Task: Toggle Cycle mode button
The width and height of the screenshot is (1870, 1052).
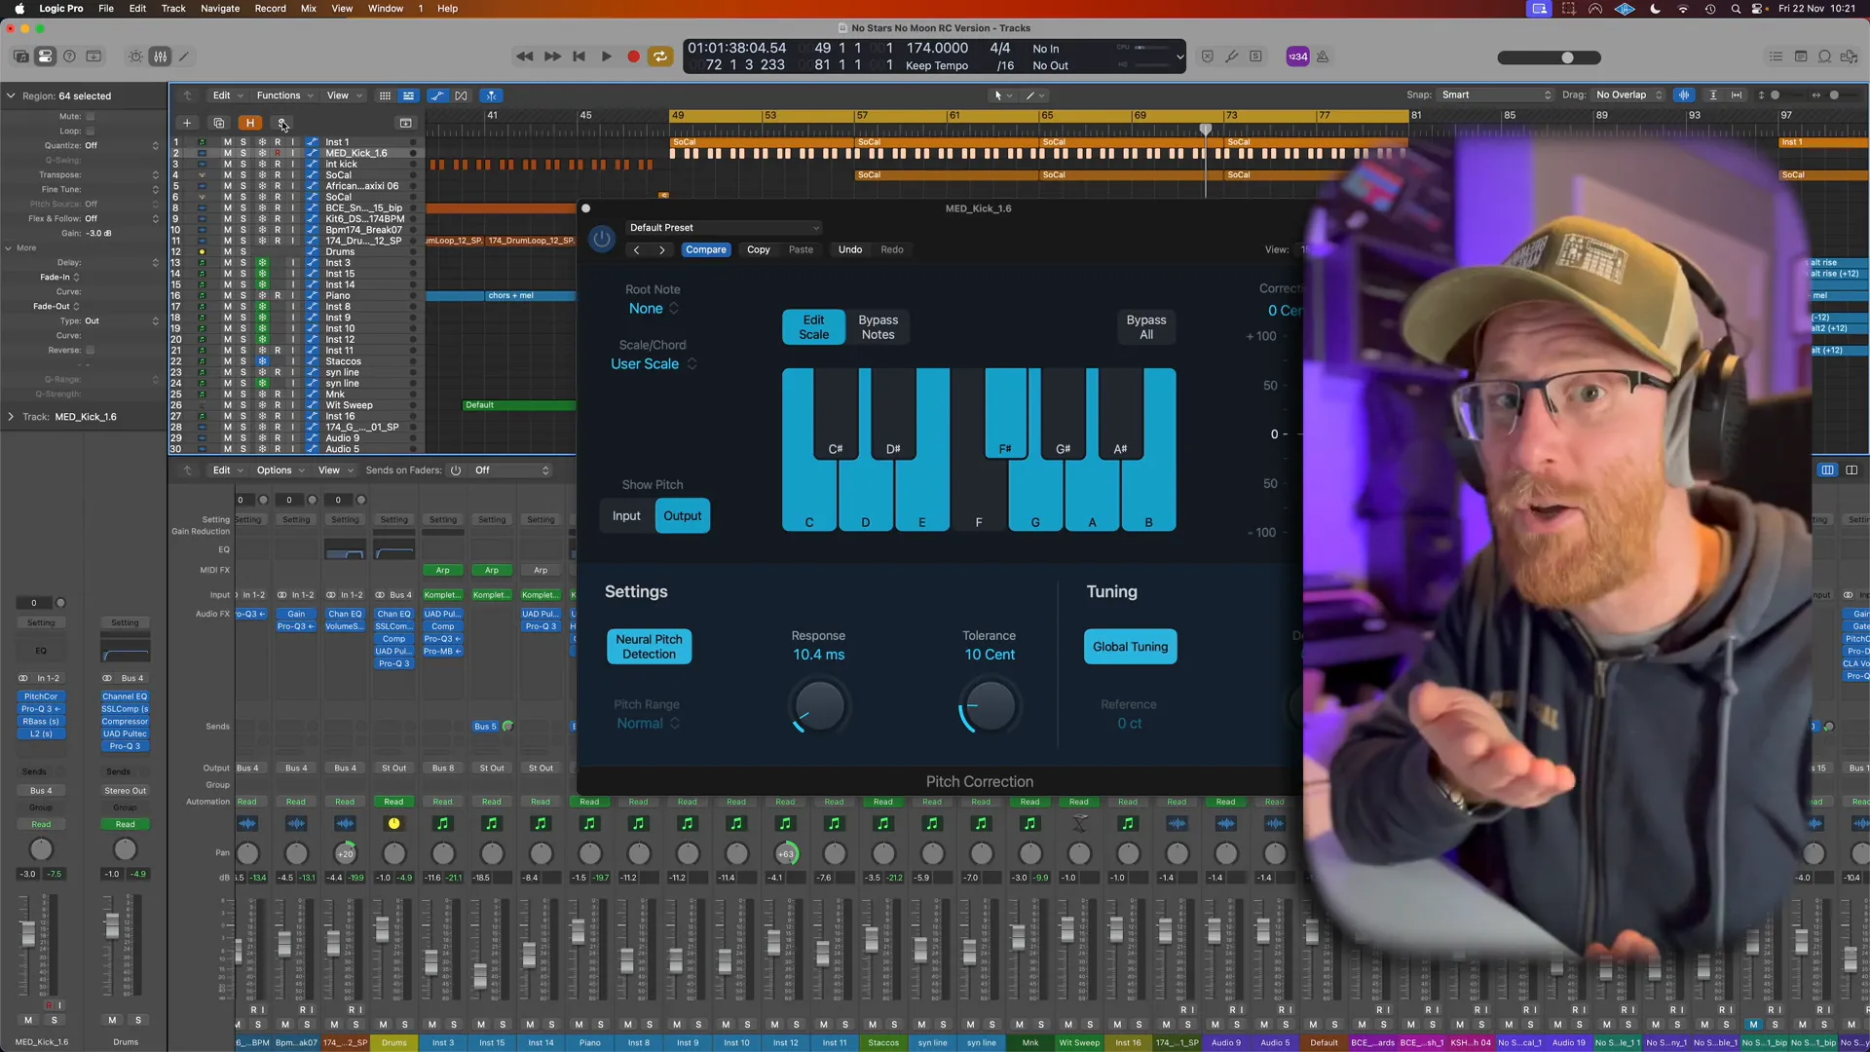Action: tap(660, 56)
